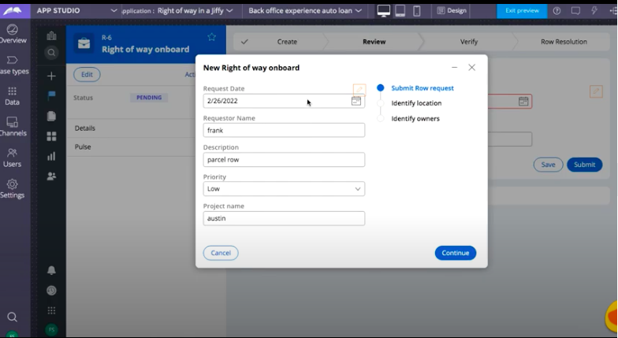The height and width of the screenshot is (338, 618).
Task: Open the calendar icon in the background form
Action: [523, 101]
